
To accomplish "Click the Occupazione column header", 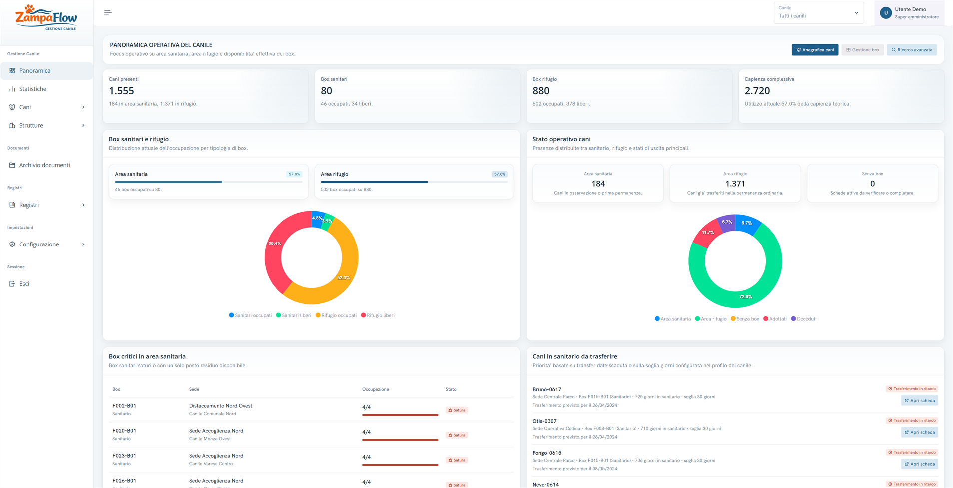I will (376, 389).
